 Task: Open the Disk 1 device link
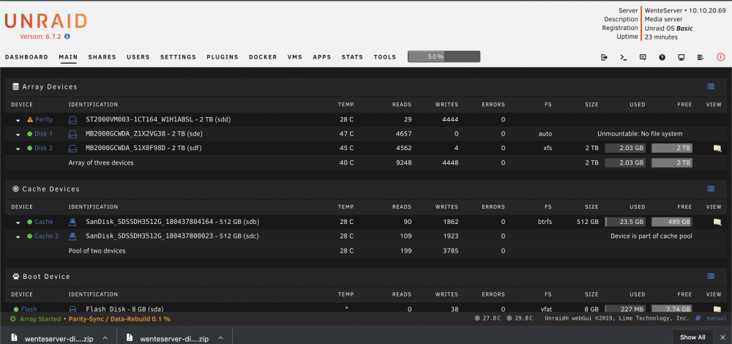(x=43, y=134)
